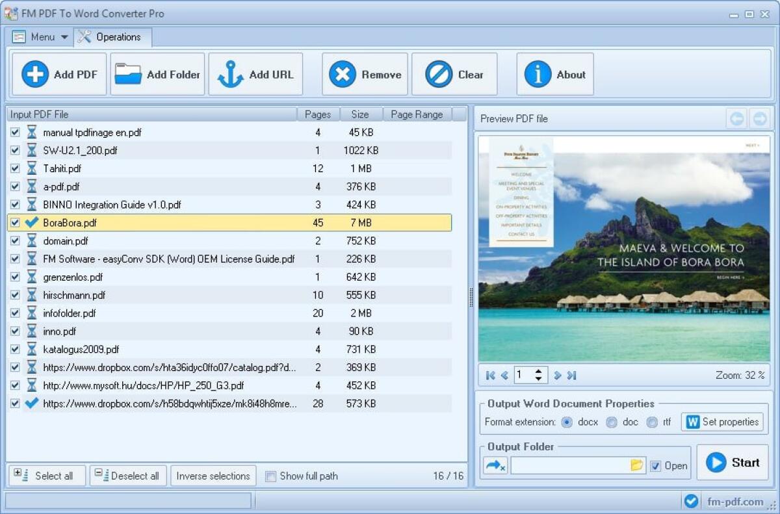Click the Add URL anchor icon
780x514 pixels.
pyautogui.click(x=231, y=73)
